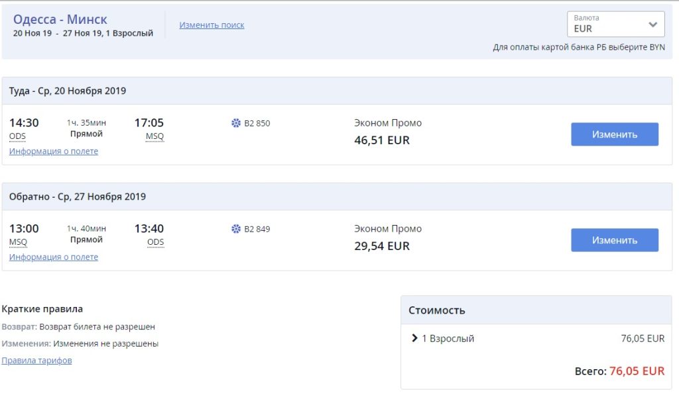679x393 pixels.
Task: Click the ODS departure airport code on outbound flight
Action: click(18, 136)
